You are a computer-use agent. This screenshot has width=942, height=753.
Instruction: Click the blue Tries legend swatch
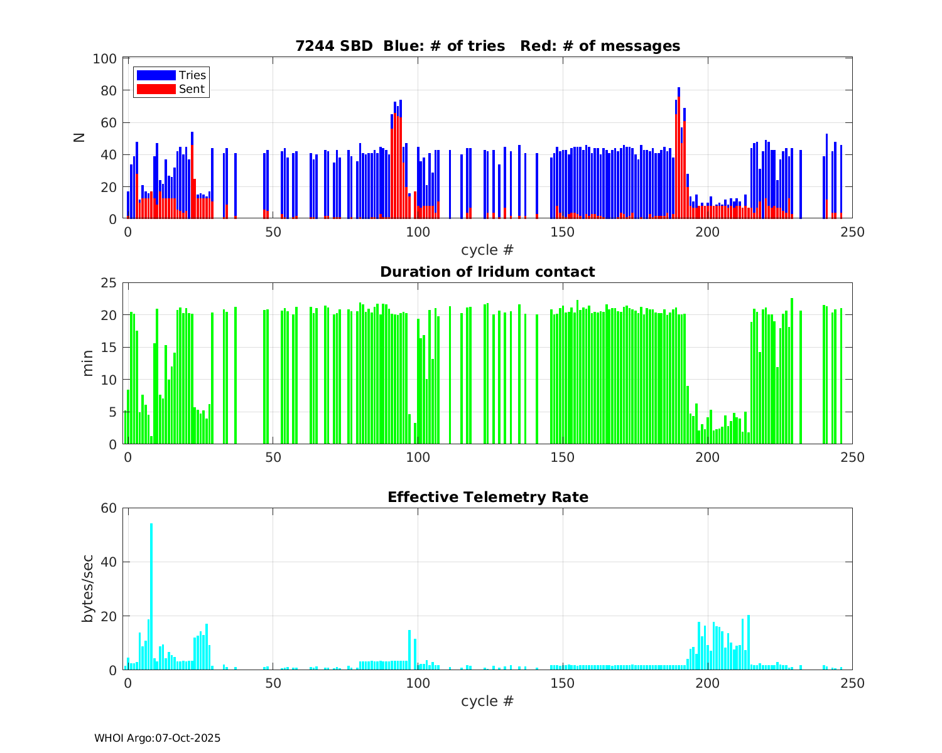tap(156, 75)
